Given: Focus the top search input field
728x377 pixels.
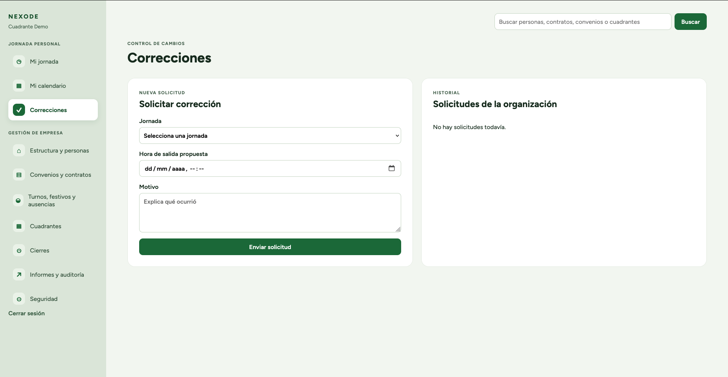Looking at the screenshot, I should pos(583,22).
